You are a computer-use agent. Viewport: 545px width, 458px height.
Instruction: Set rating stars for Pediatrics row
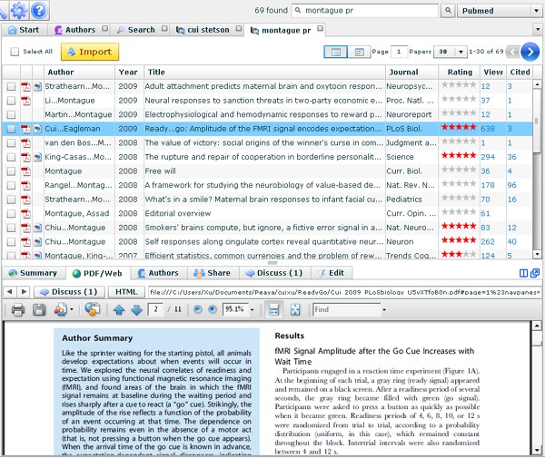[x=459, y=198]
